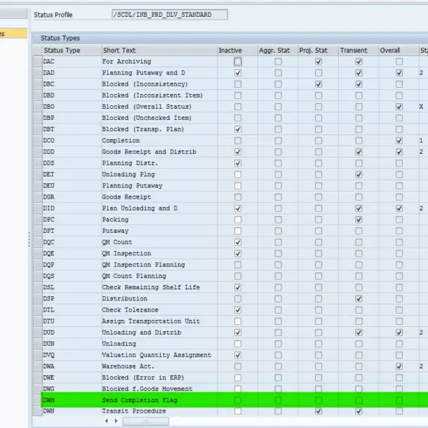The height and width of the screenshot is (428, 428).
Task: Check Inactive for DGR Goods Receipt row
Action: (x=238, y=197)
